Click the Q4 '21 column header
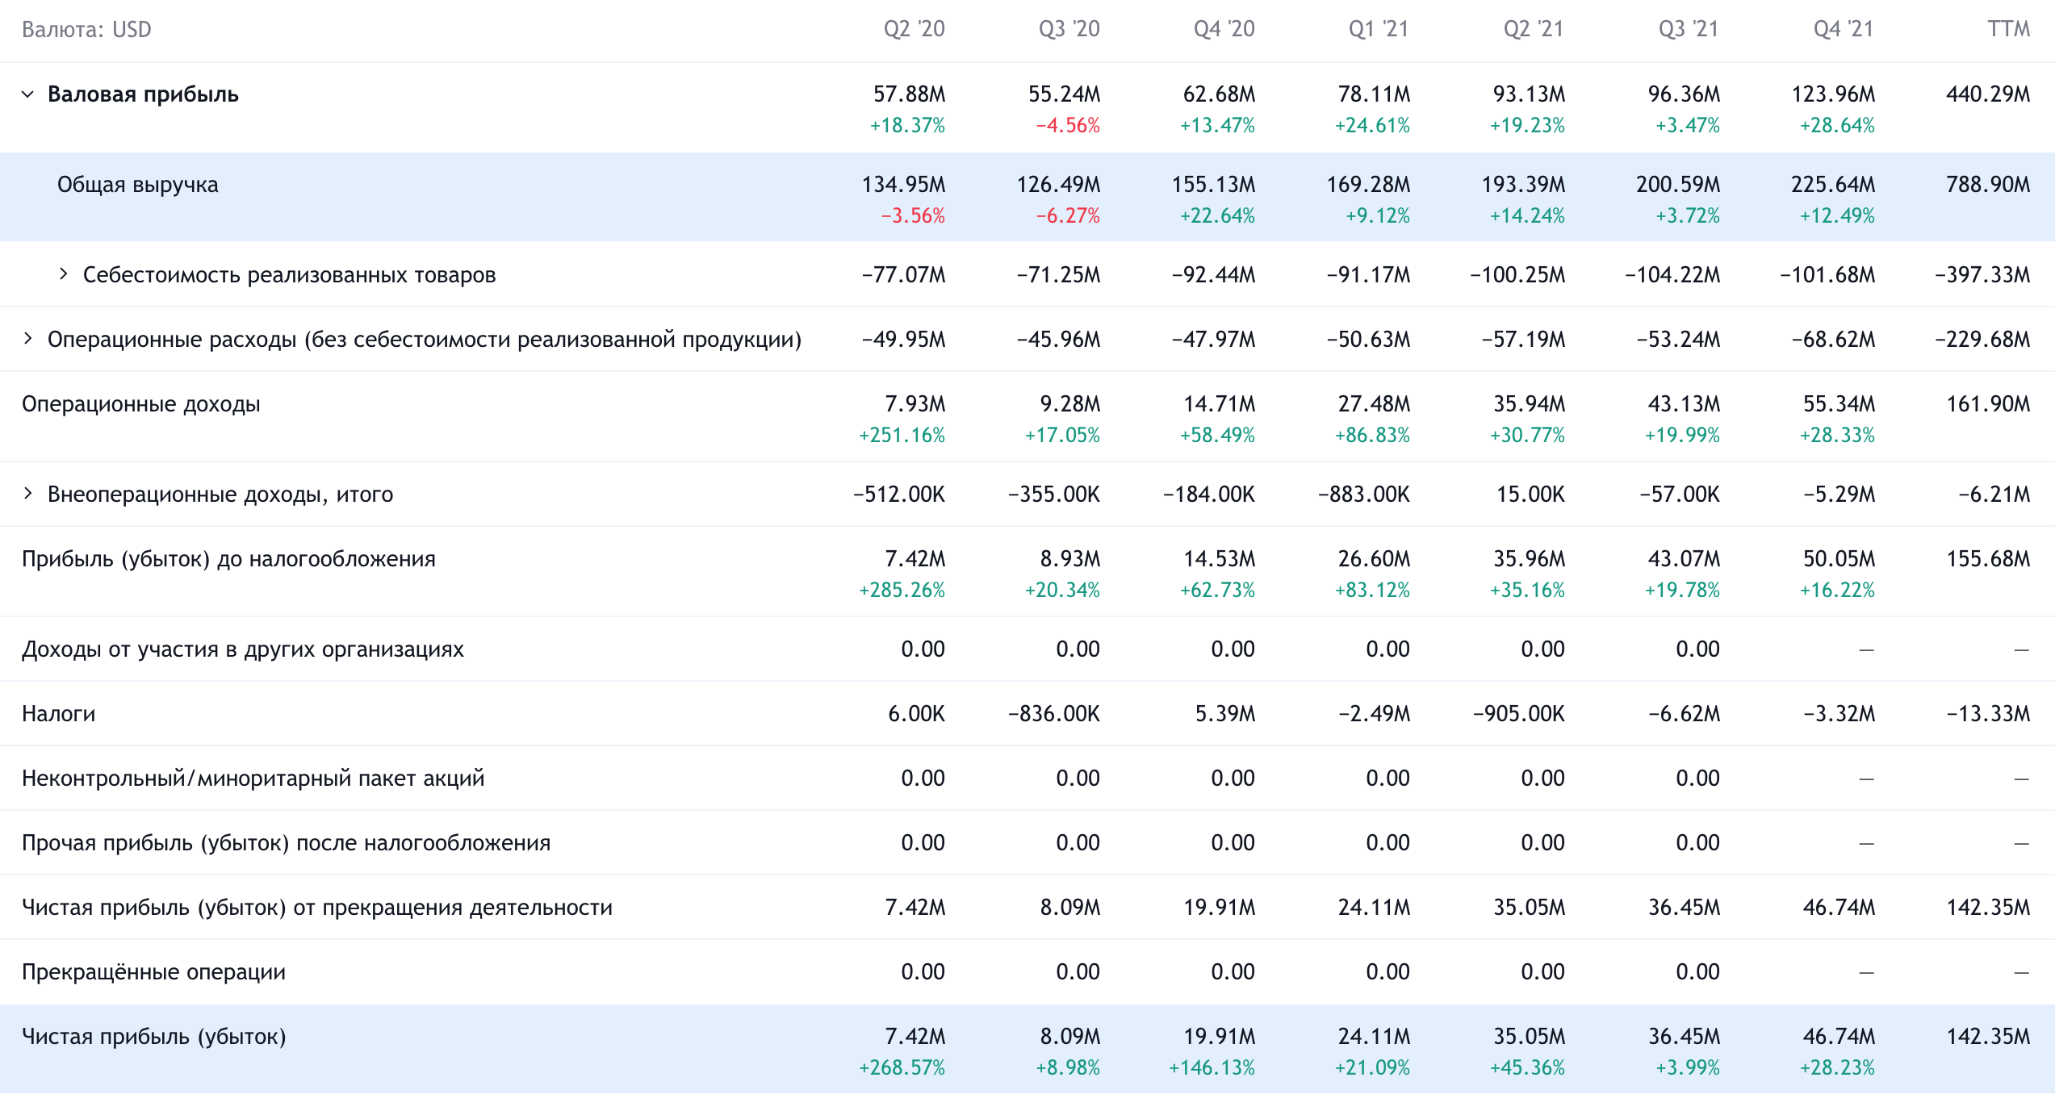Viewport: 2055px width, 1094px height. click(x=1844, y=30)
